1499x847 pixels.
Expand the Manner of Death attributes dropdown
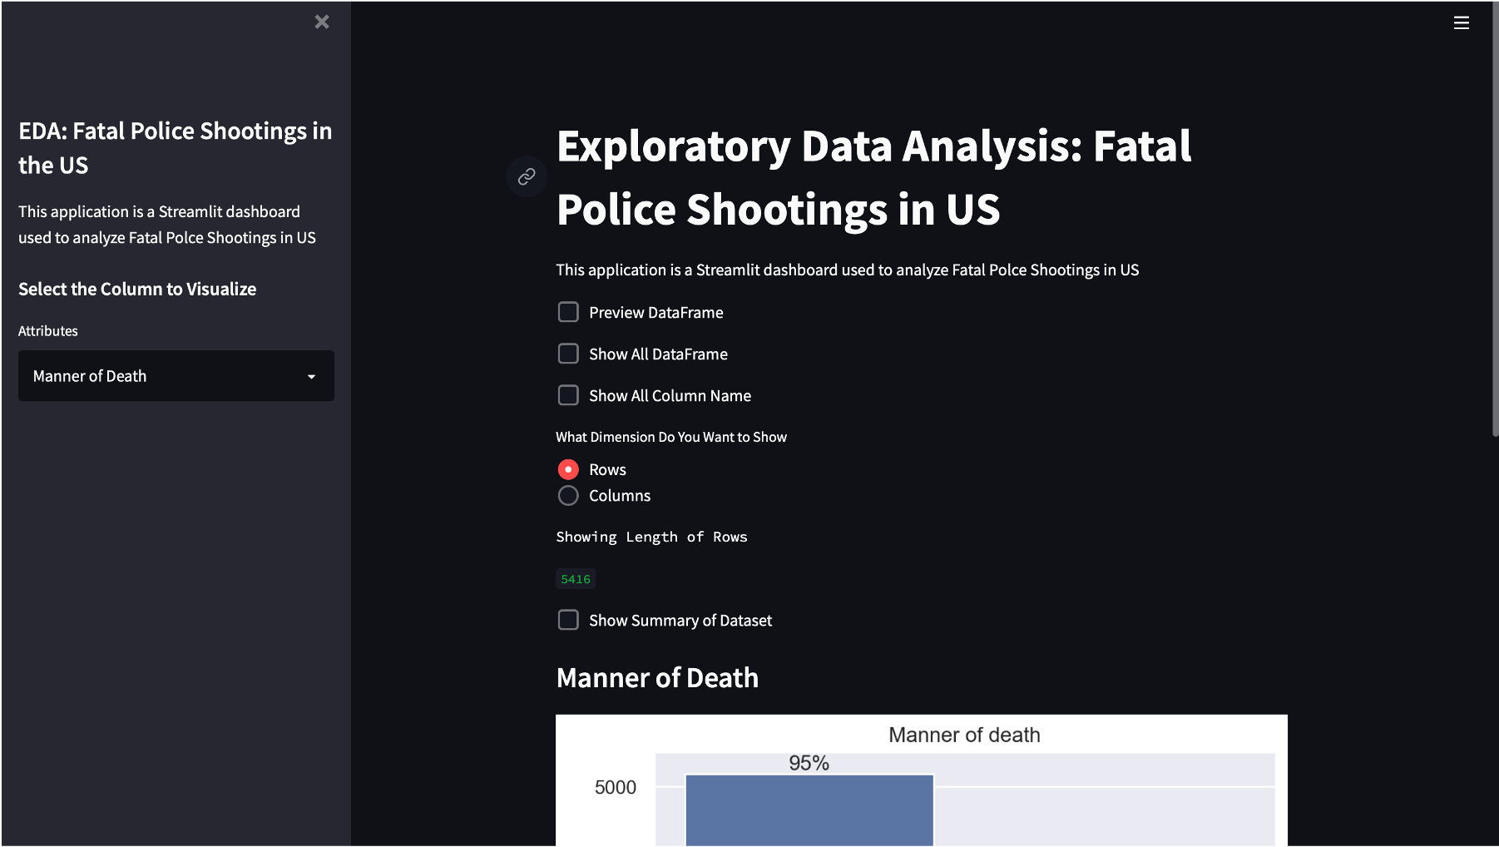176,376
